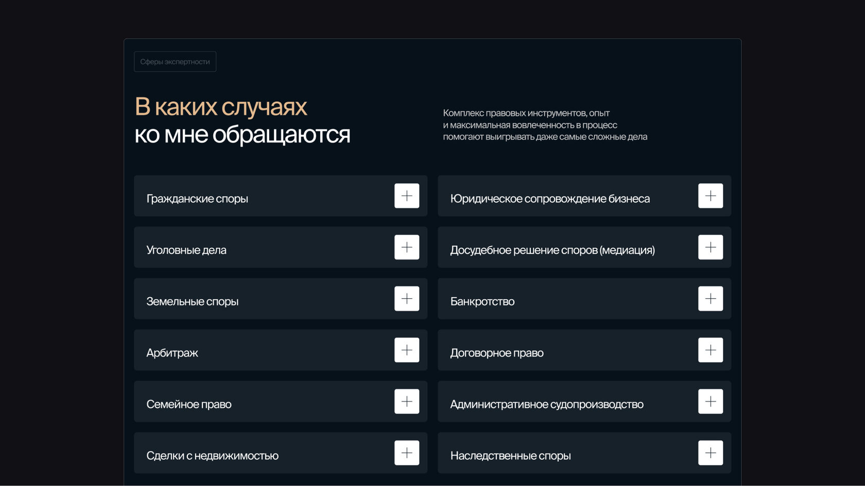This screenshot has height=486, width=865.
Task: Select the Наследственные споры label
Action: (511, 456)
